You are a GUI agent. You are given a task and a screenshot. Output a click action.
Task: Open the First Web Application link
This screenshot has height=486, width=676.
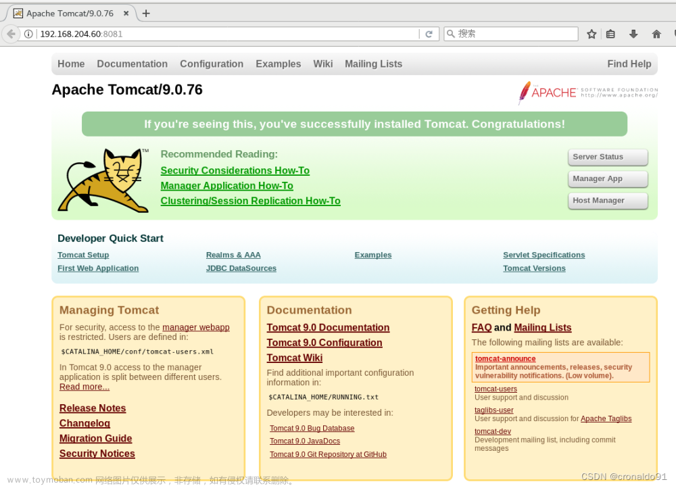[x=98, y=268]
